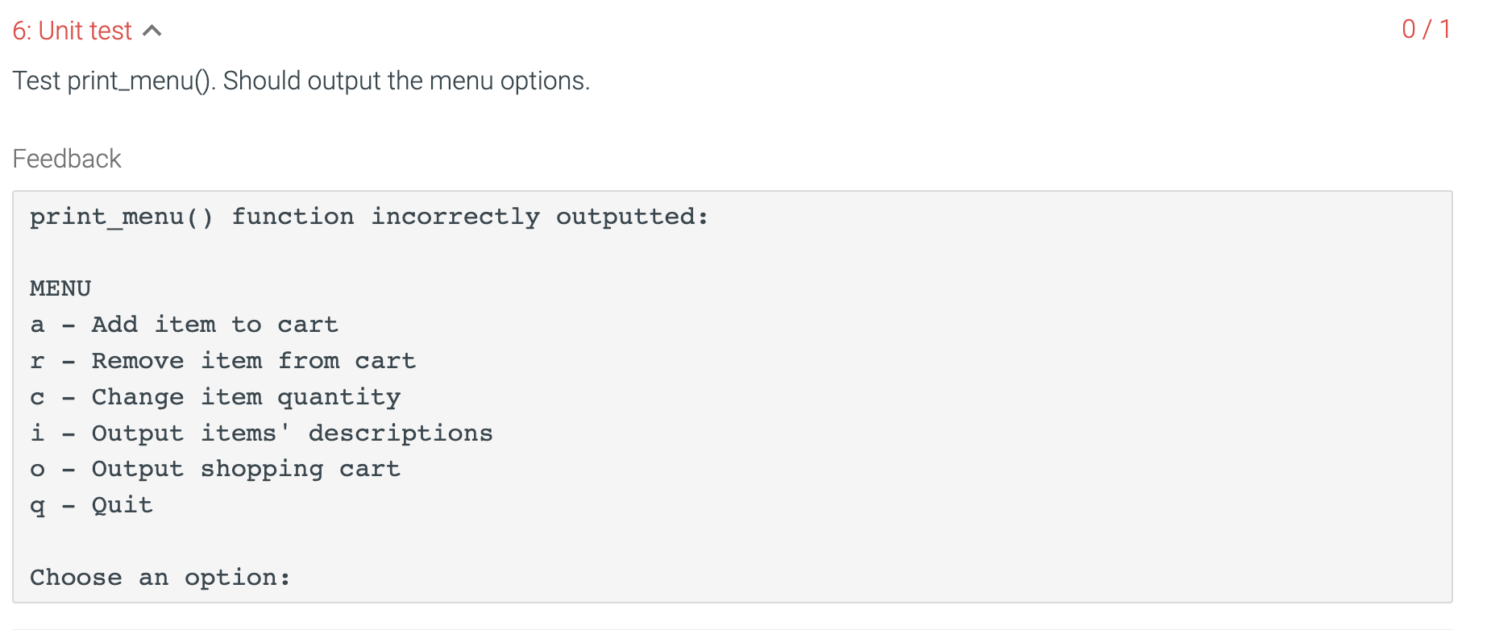1491x630 pixels.
Task: Select 'c - Change item quantity' line
Action: point(215,396)
